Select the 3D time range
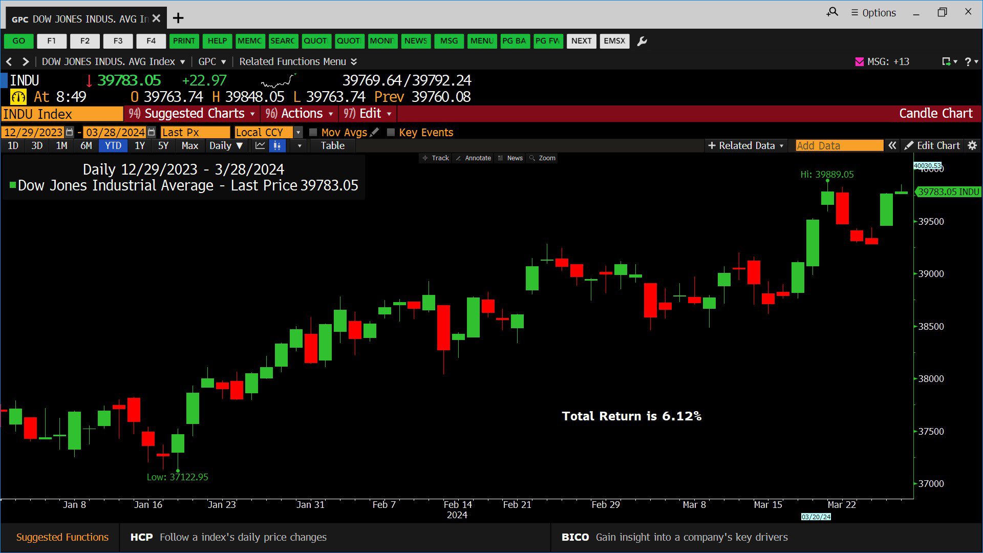983x553 pixels. [x=37, y=145]
